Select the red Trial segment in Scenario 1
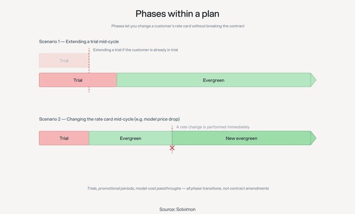 pos(78,80)
